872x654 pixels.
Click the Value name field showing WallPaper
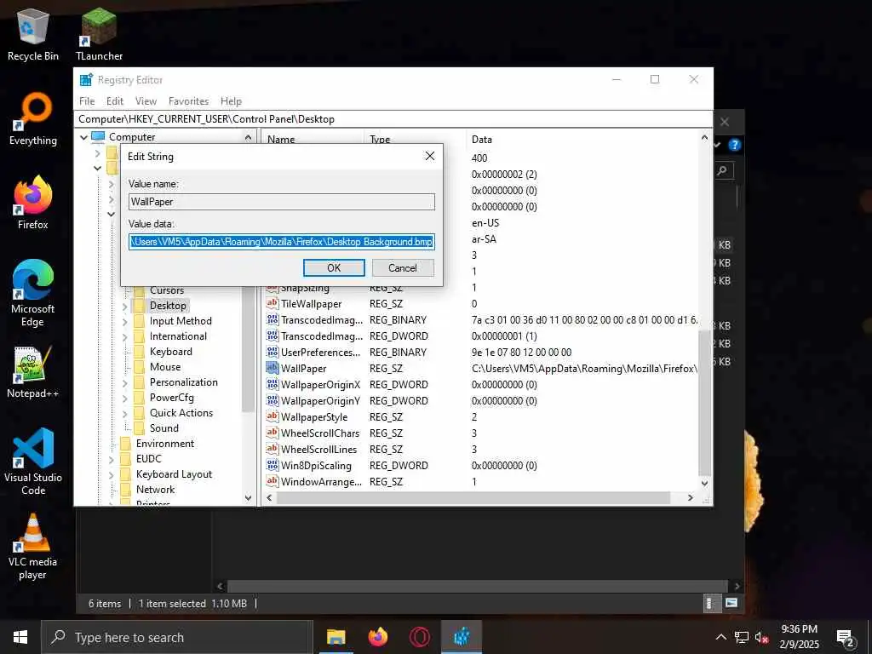tap(281, 201)
